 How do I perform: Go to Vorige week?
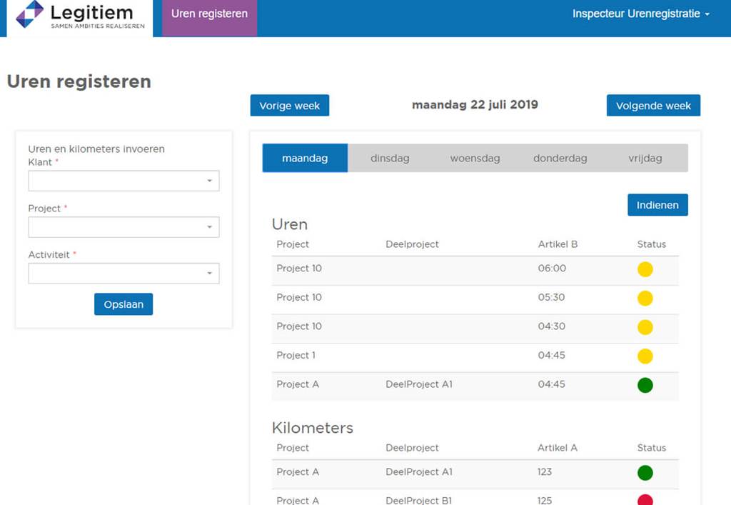[289, 106]
